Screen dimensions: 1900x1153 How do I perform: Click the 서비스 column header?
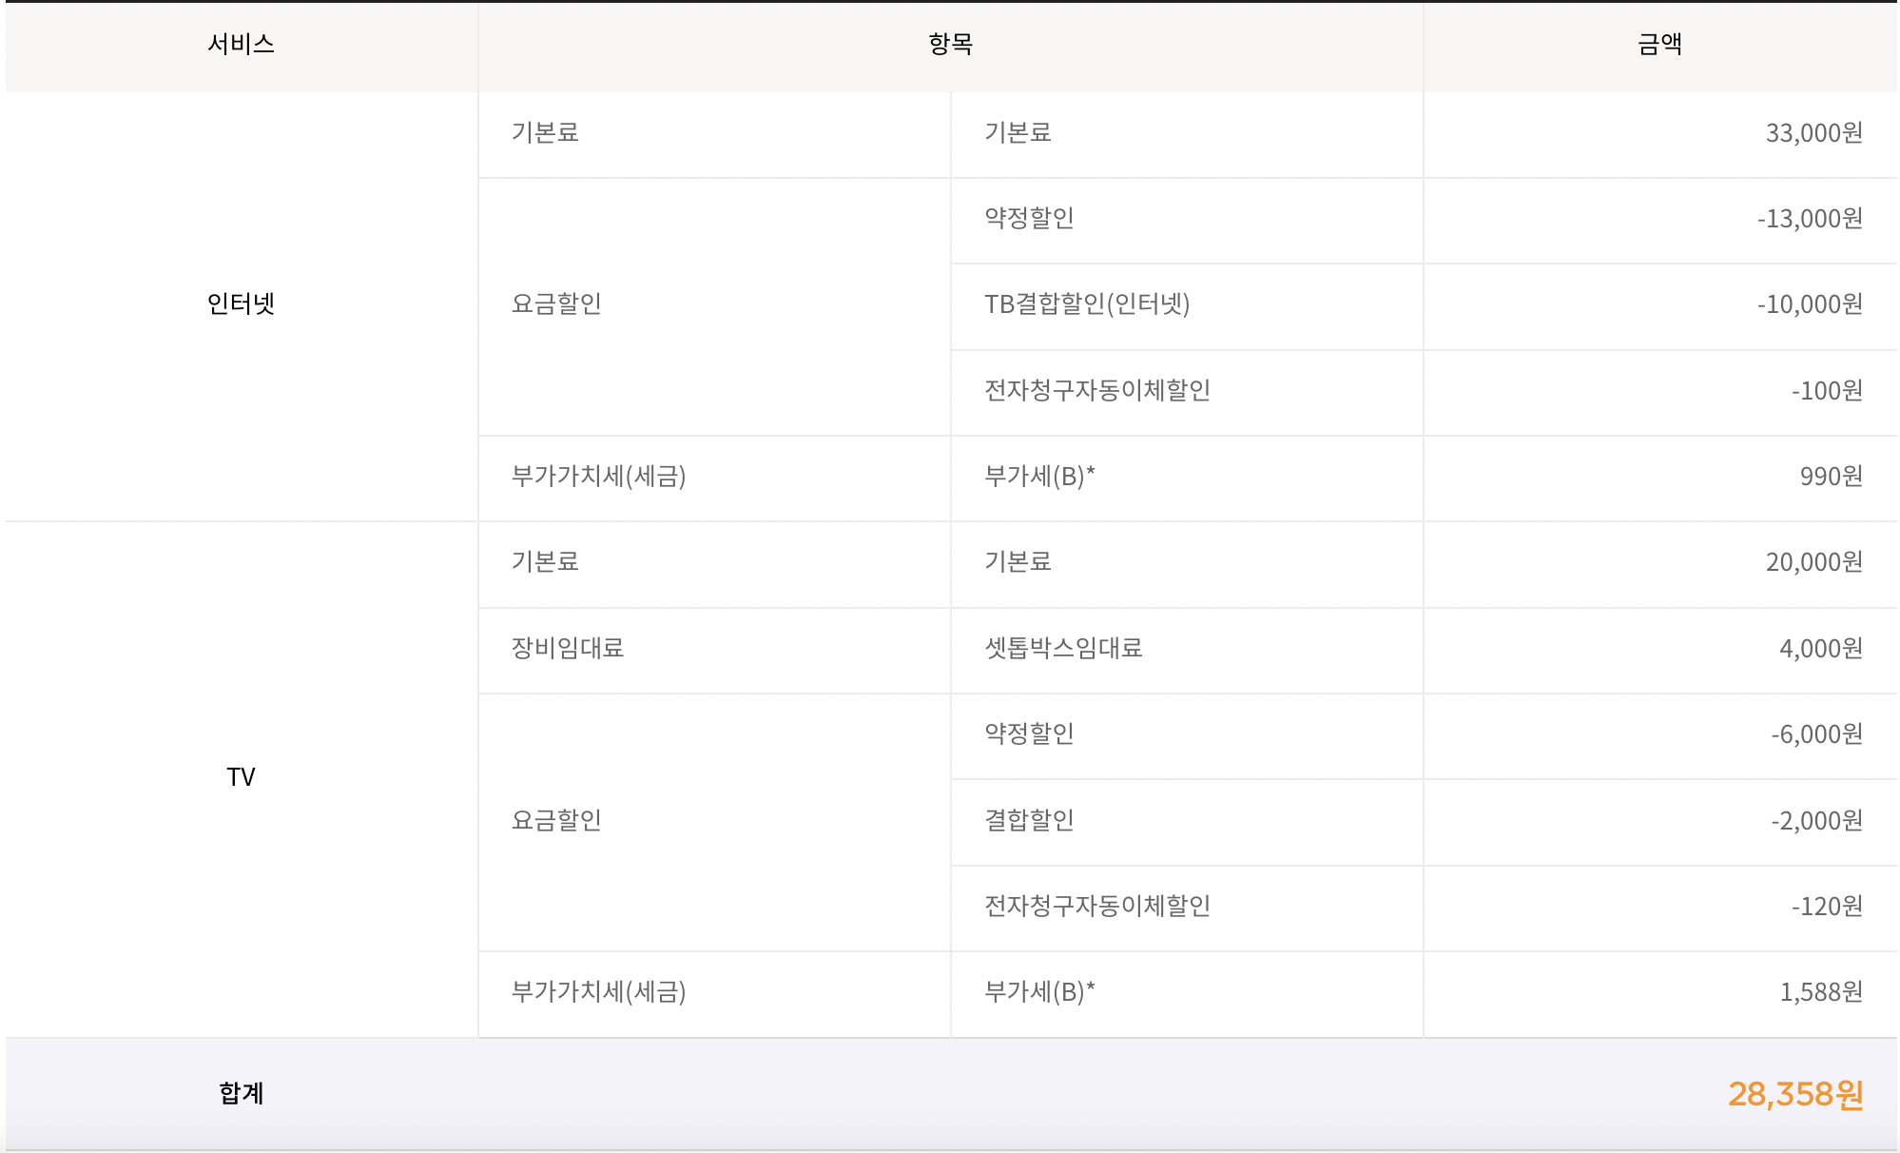[x=241, y=44]
